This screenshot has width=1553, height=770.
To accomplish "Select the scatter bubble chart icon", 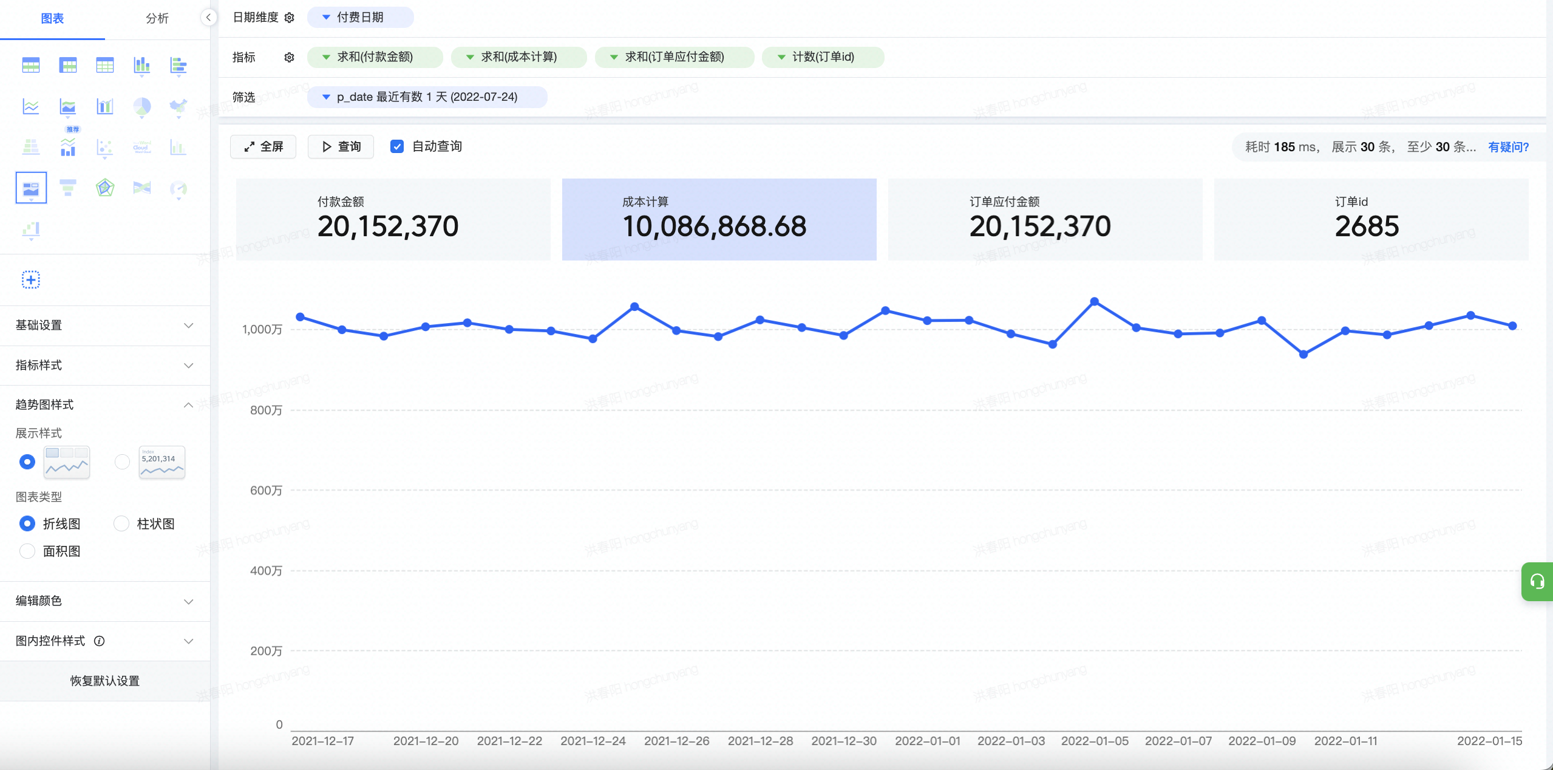I will (x=105, y=147).
